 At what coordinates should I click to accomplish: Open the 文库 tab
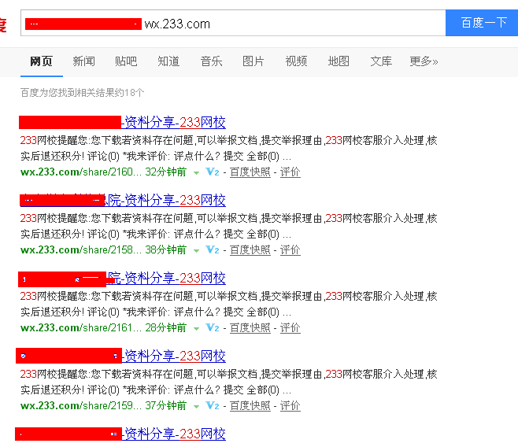[381, 61]
